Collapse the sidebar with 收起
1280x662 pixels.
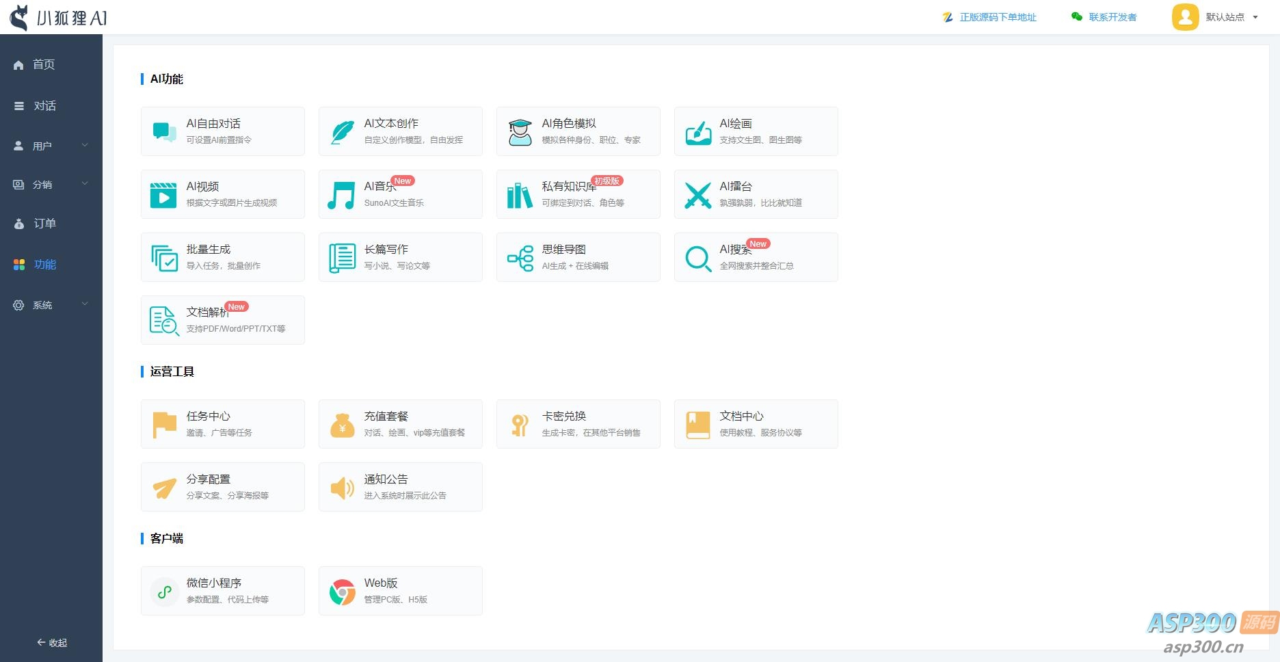[51, 643]
